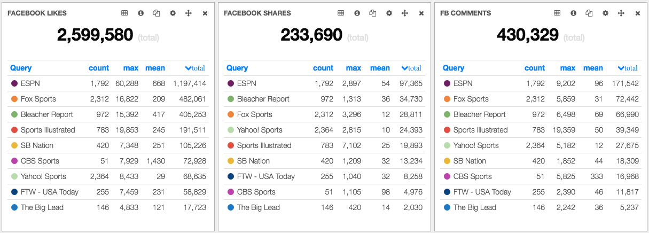Click CBS Sports color dot in FB Comments
The image size is (649, 233).
[x=447, y=176]
